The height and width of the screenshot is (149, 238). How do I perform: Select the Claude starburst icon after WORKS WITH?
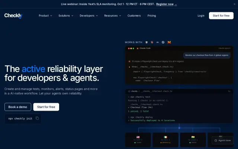coord(152,42)
